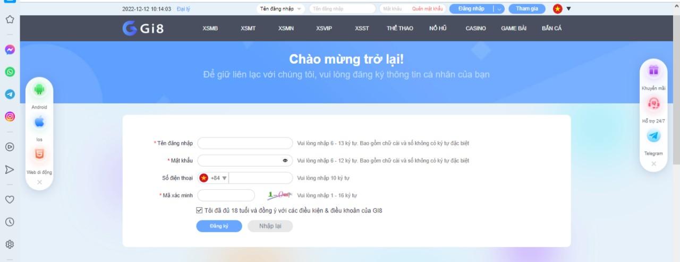This screenshot has height=262, width=680.
Task: Click the 2022-12-12 timestamp text
Action: click(x=147, y=9)
